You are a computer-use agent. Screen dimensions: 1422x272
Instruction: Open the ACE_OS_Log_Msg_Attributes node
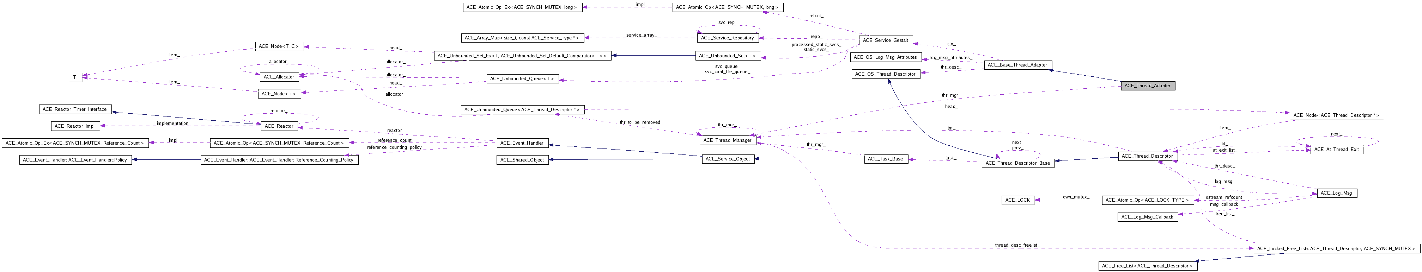click(x=885, y=57)
